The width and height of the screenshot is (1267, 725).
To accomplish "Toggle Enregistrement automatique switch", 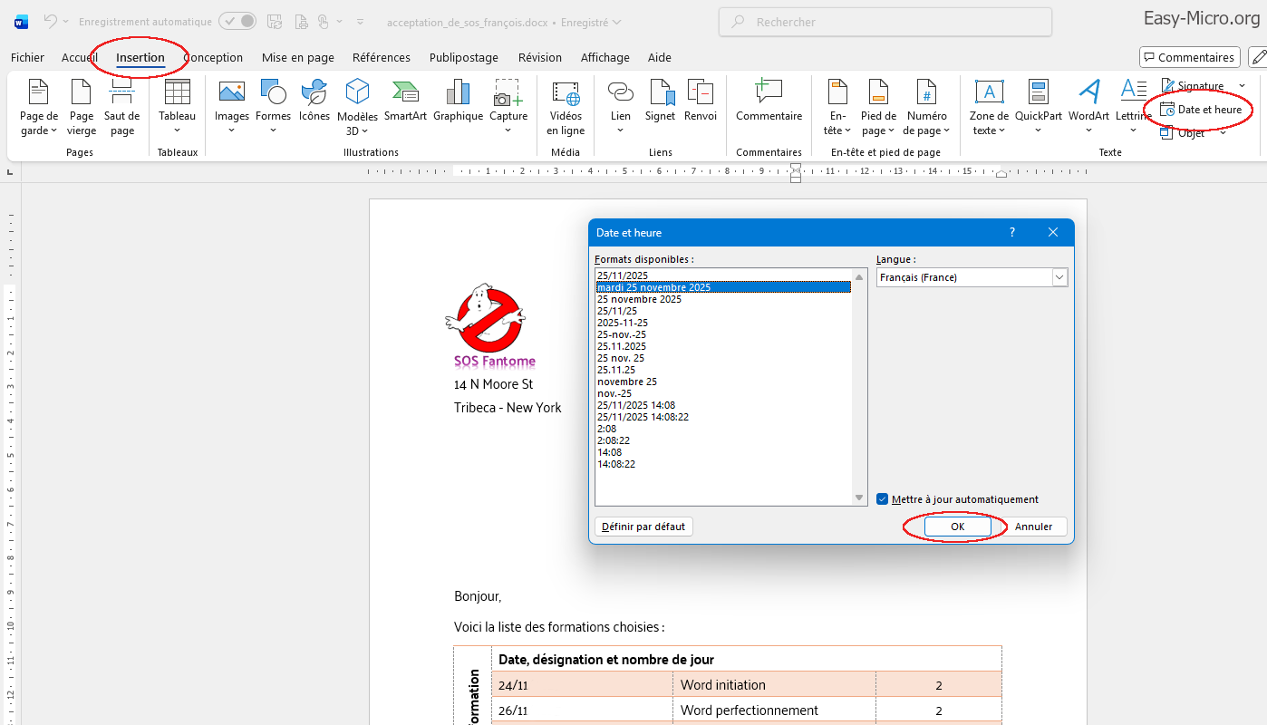I will click(237, 22).
